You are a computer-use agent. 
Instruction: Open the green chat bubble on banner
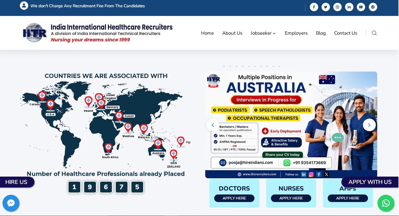click(x=337, y=138)
